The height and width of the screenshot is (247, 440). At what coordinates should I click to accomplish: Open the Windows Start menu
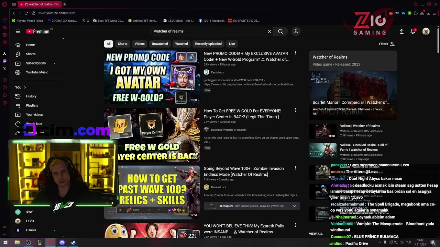coord(5,243)
